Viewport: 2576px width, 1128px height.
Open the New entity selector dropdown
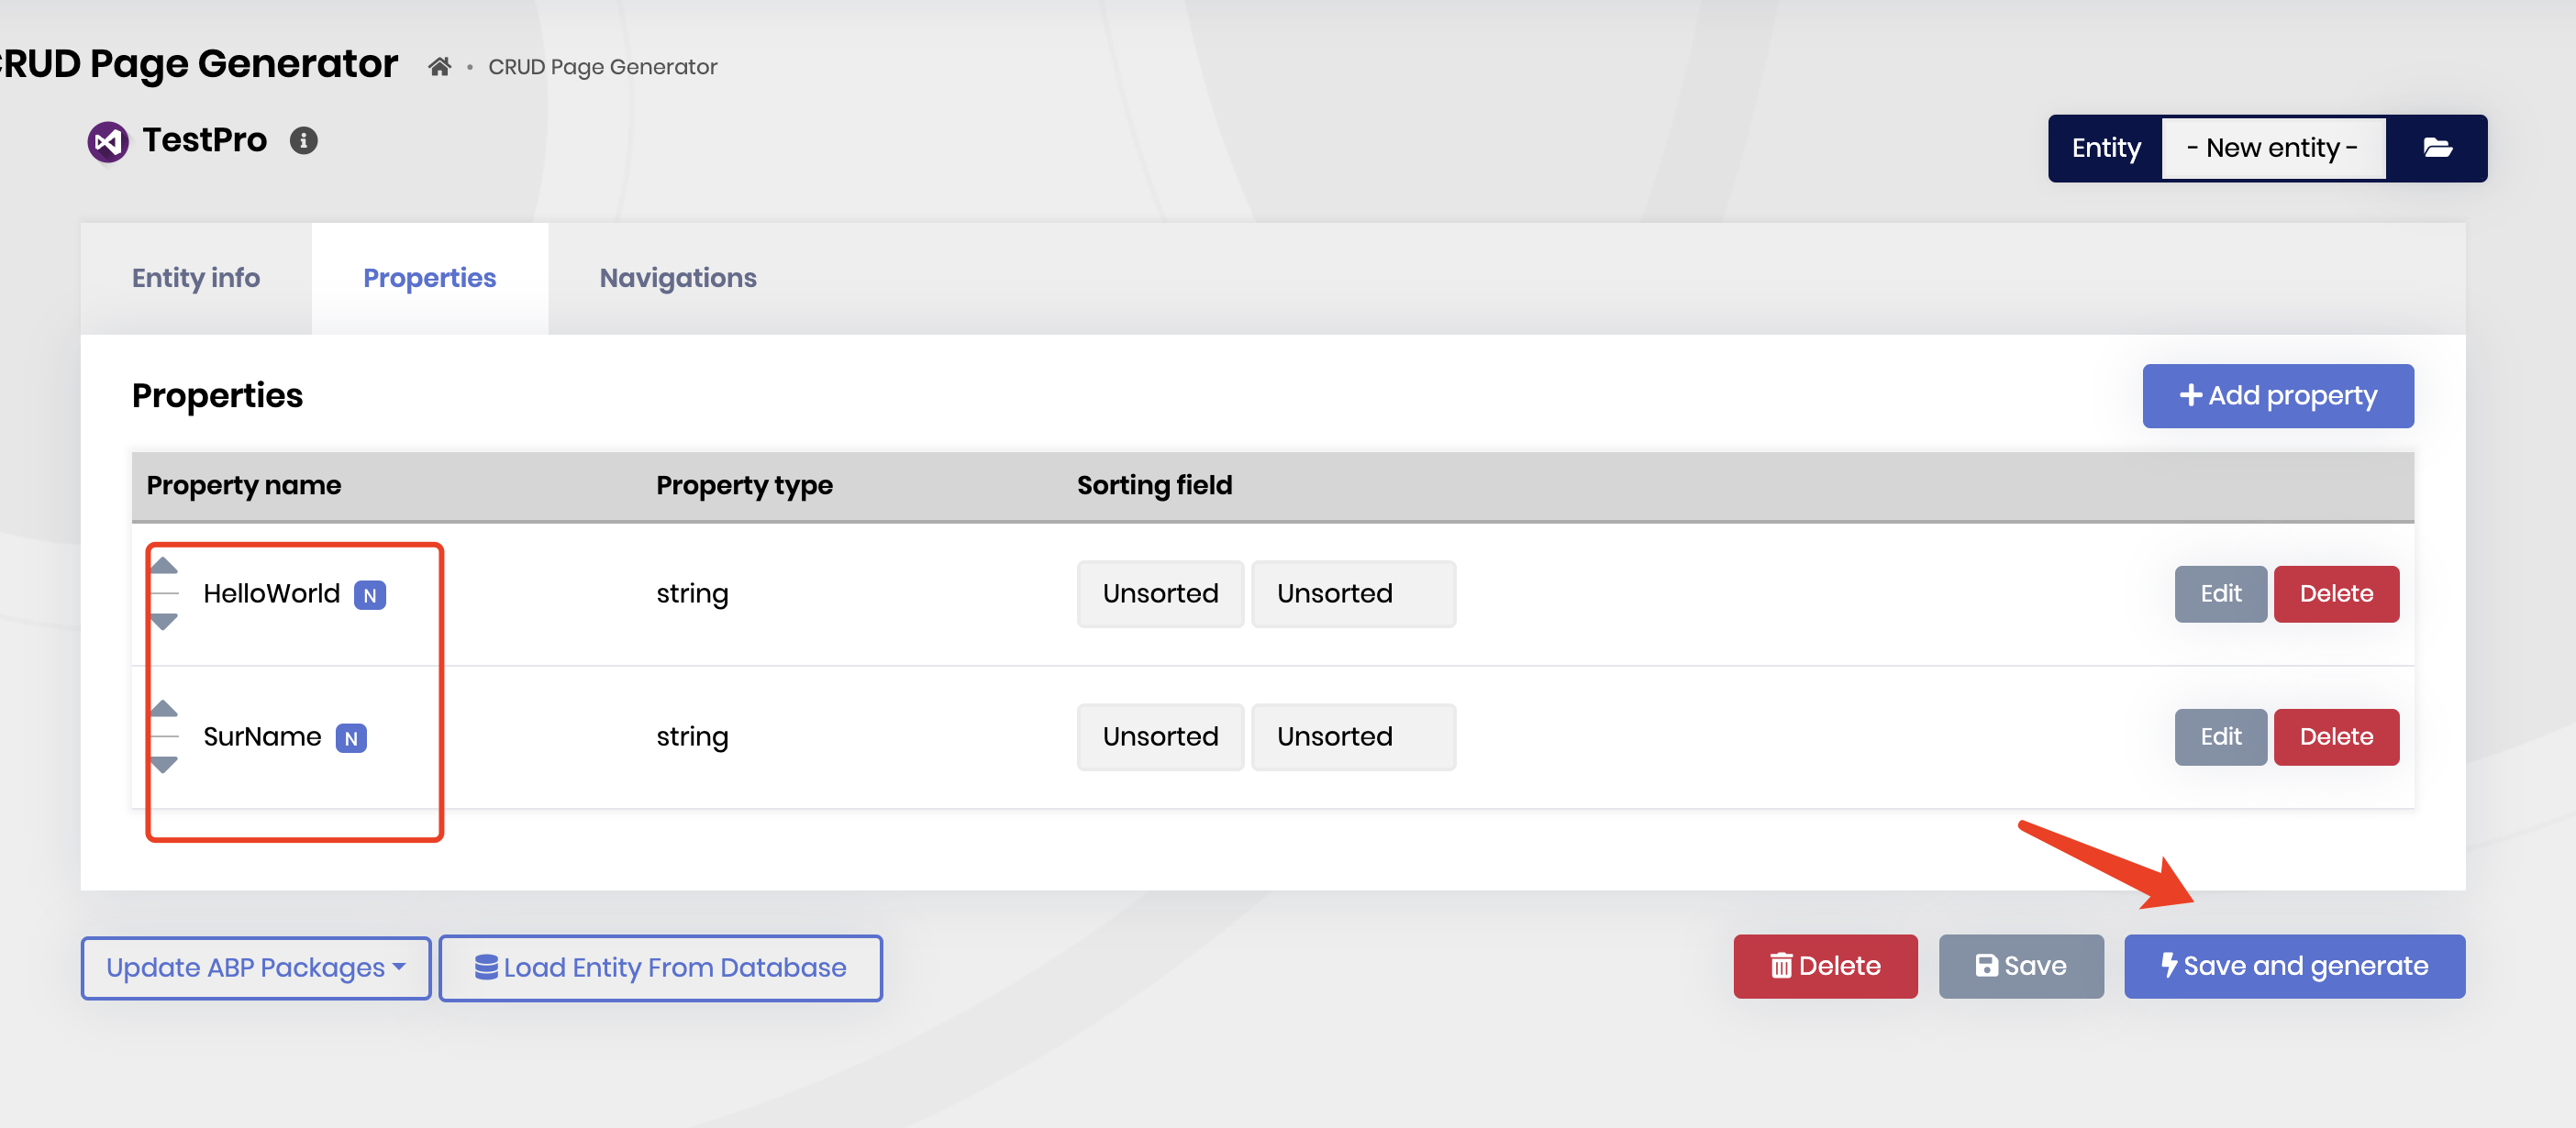coord(2272,148)
